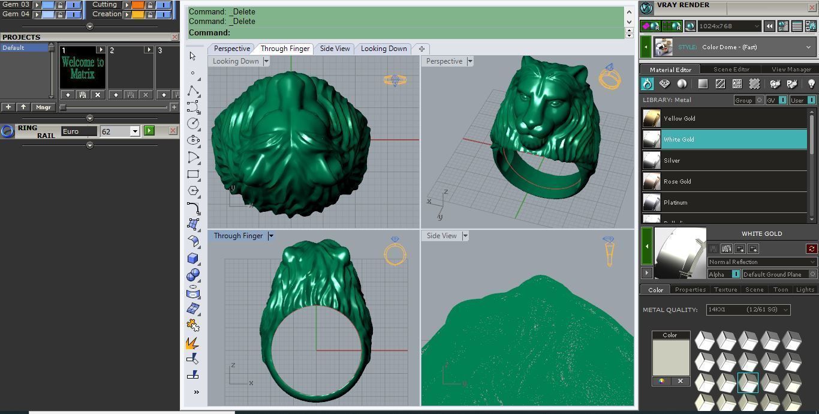Click the orange Cutting layer color swatch
Screen dimensions: 819x414
coord(138,5)
